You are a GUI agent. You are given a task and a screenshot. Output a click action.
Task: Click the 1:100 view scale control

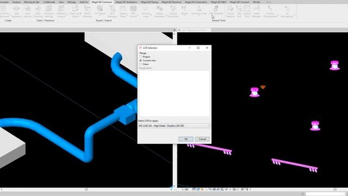tap(185, 189)
